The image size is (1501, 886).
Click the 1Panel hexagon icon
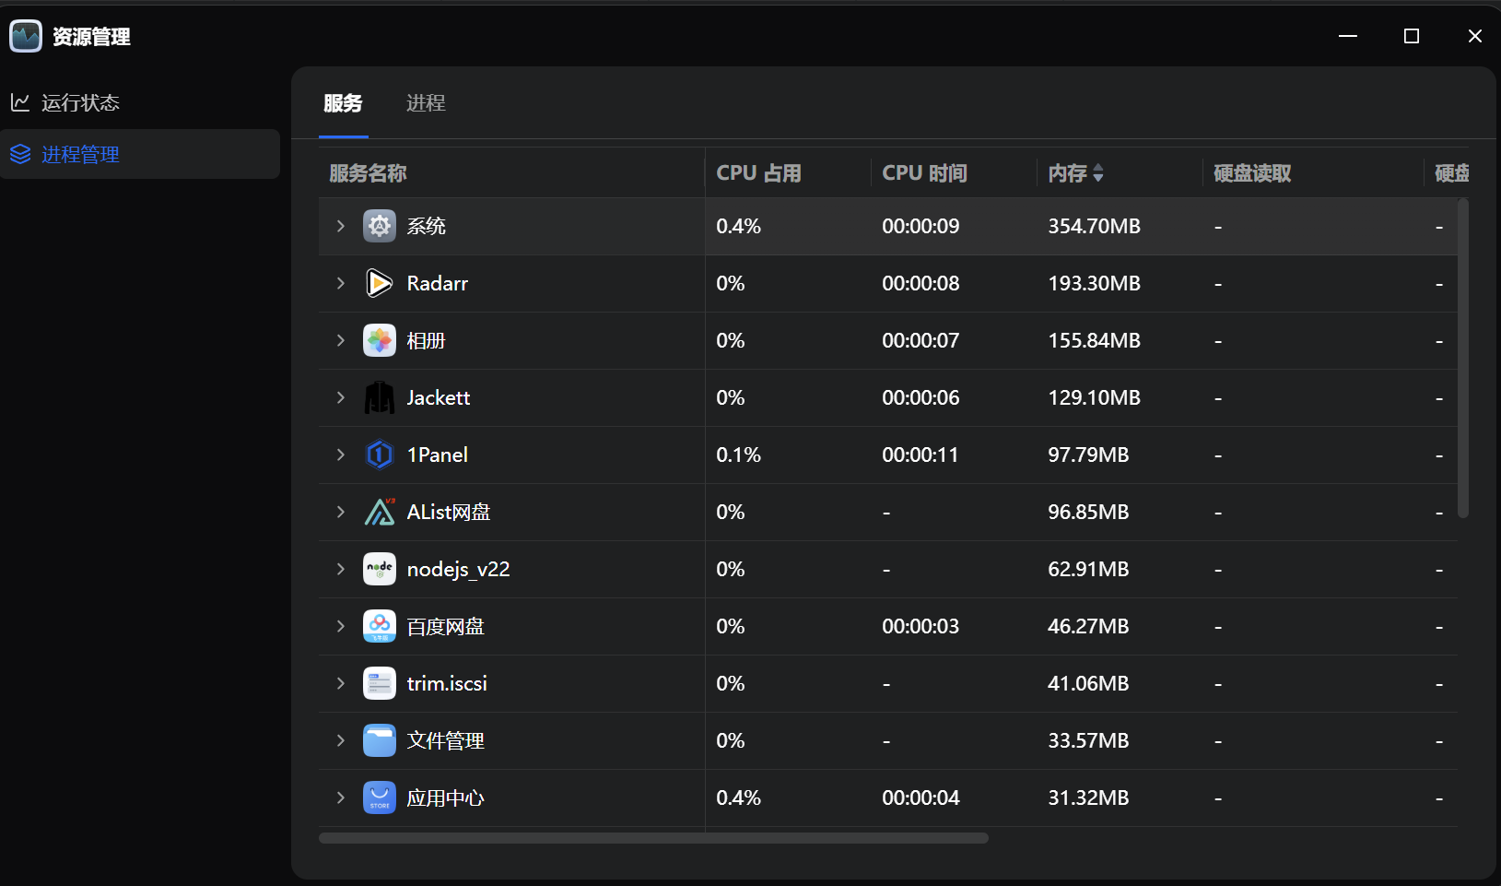(379, 455)
